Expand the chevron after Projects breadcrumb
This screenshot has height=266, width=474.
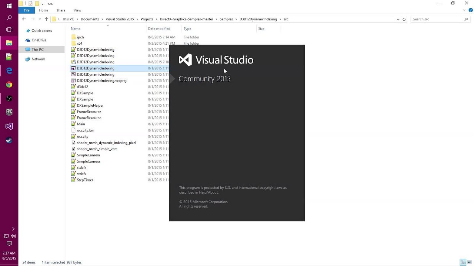157,19
